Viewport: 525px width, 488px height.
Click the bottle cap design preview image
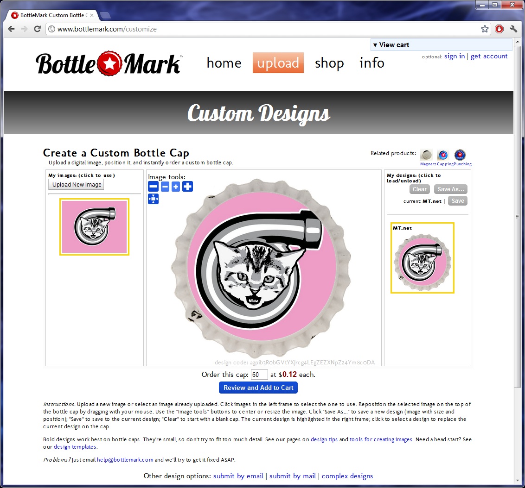pos(262,269)
